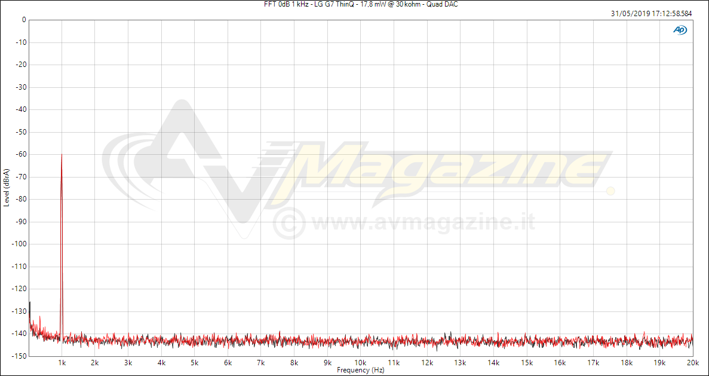Click the "-100" level axis label

20,244
